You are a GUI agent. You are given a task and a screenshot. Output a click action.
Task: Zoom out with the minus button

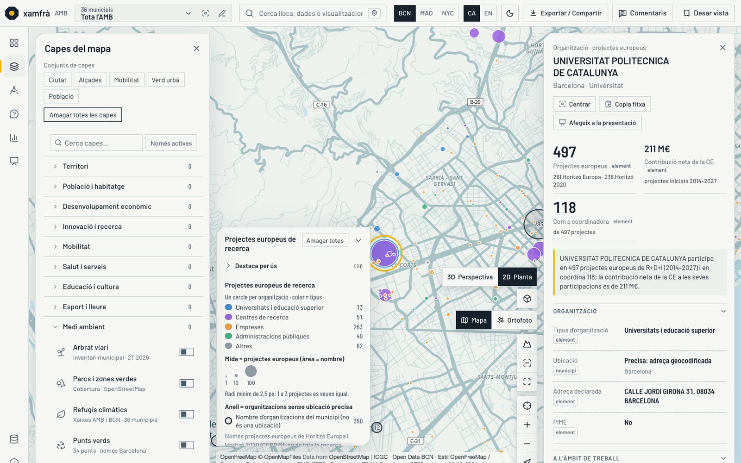(527, 444)
